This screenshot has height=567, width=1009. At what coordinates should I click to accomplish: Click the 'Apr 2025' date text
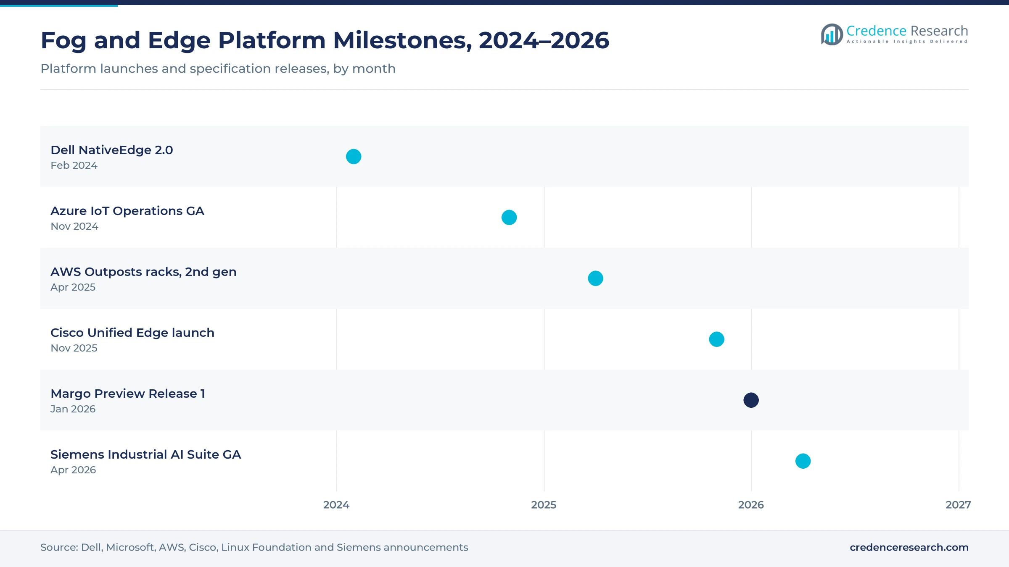coord(73,287)
